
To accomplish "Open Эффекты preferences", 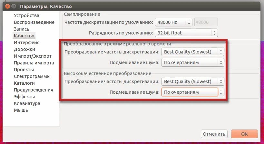I will pyautogui.click(x=24, y=97).
